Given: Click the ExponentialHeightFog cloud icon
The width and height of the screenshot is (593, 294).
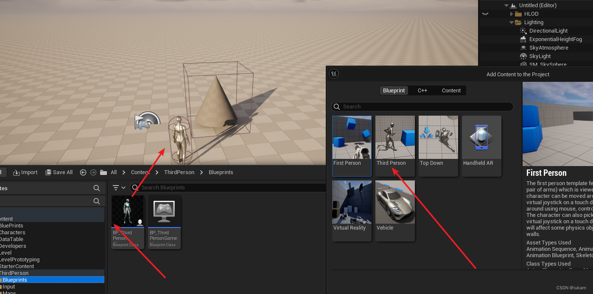Looking at the screenshot, I should click(x=523, y=39).
